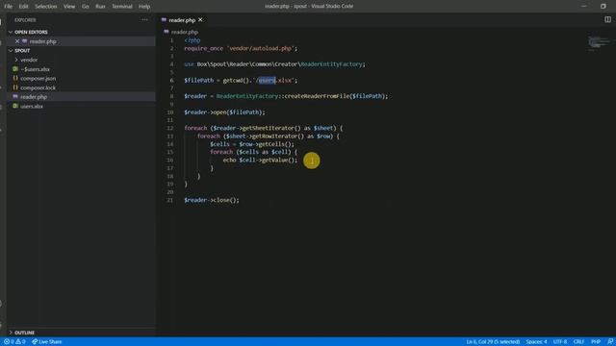Close the reader.php editor tab
The width and height of the screenshot is (616, 346).
tap(201, 19)
